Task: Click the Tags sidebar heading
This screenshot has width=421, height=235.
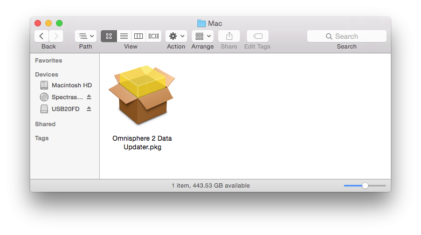Action: click(42, 138)
